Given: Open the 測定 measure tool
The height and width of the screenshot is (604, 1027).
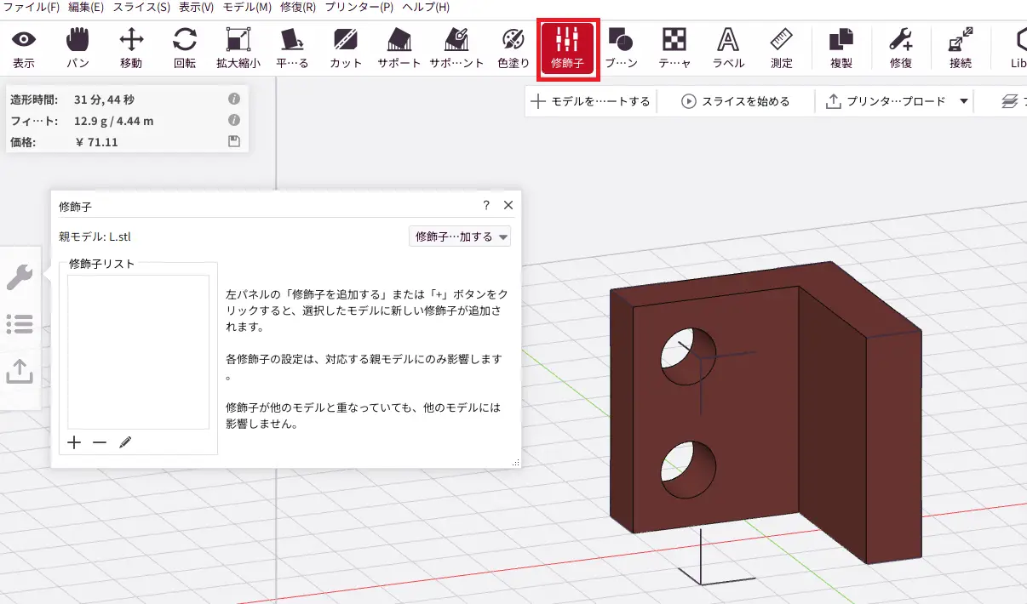Looking at the screenshot, I should 781,47.
